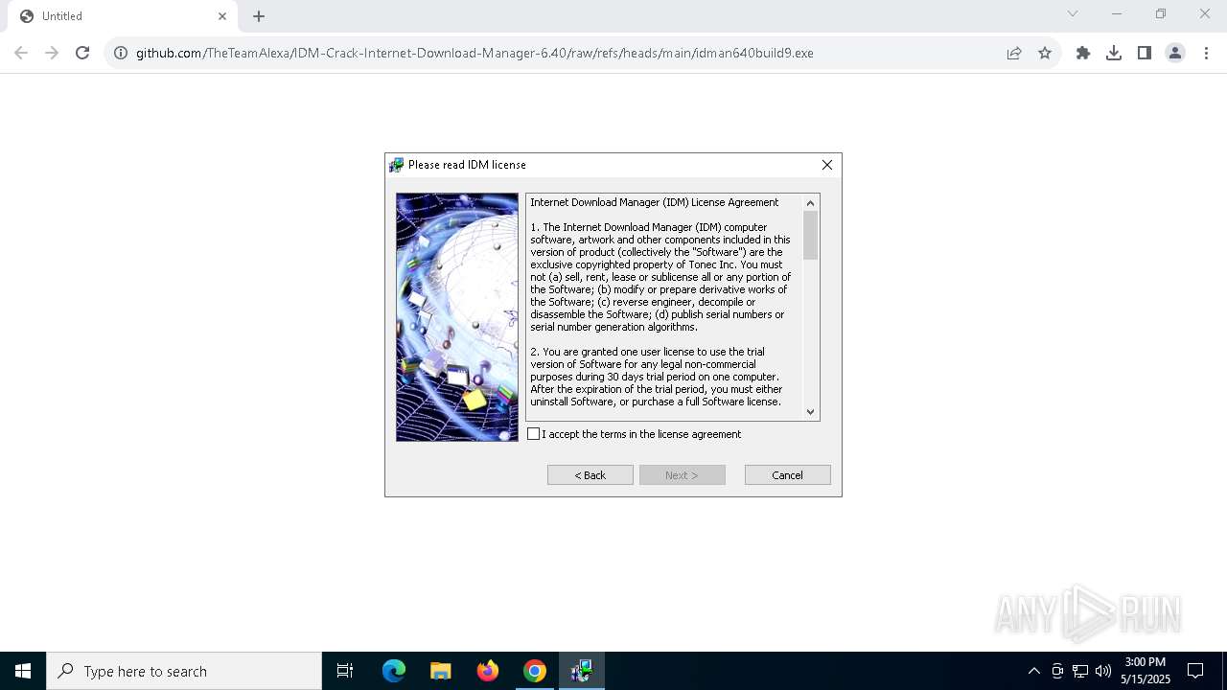Close the Untitled tab

(x=222, y=16)
